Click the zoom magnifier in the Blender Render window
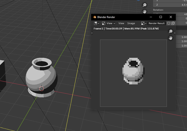187x131 pixels. (x=171, y=32)
